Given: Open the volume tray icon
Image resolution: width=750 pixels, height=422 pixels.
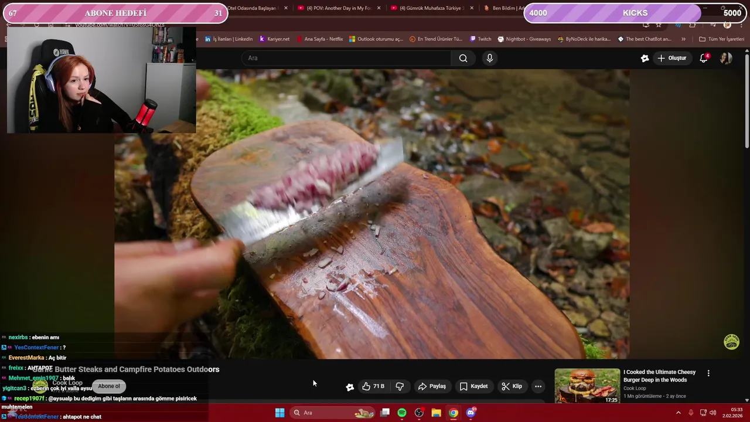Looking at the screenshot, I should tap(713, 413).
